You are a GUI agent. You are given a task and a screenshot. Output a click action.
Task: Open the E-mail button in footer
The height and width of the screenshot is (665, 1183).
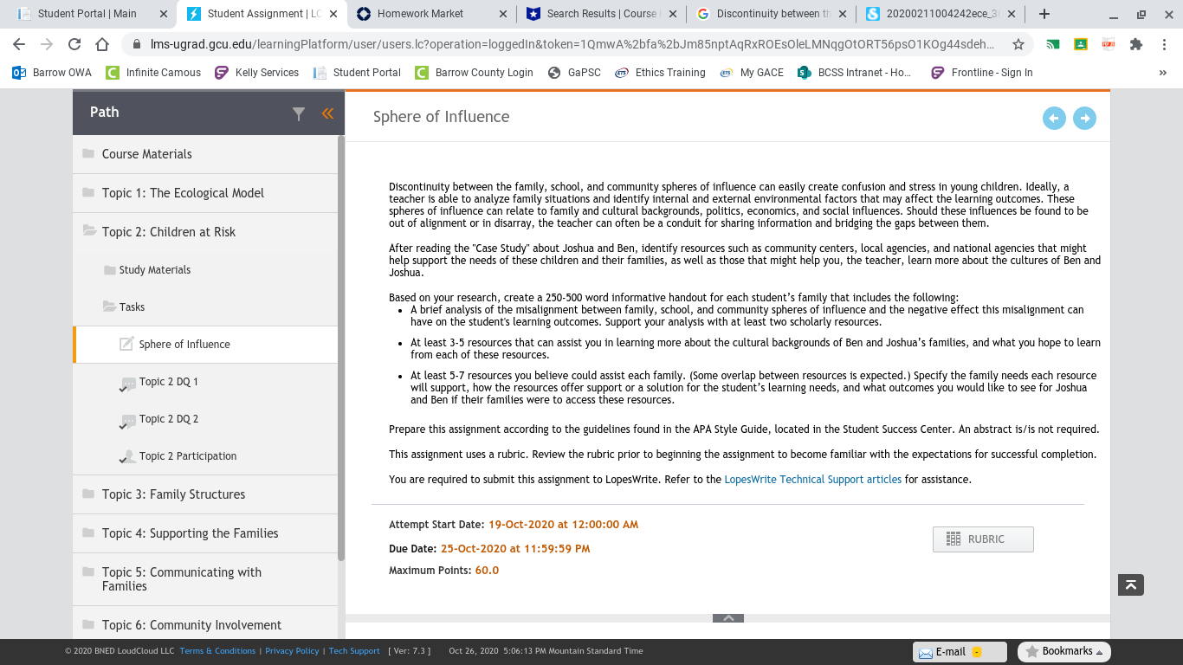pos(960,652)
